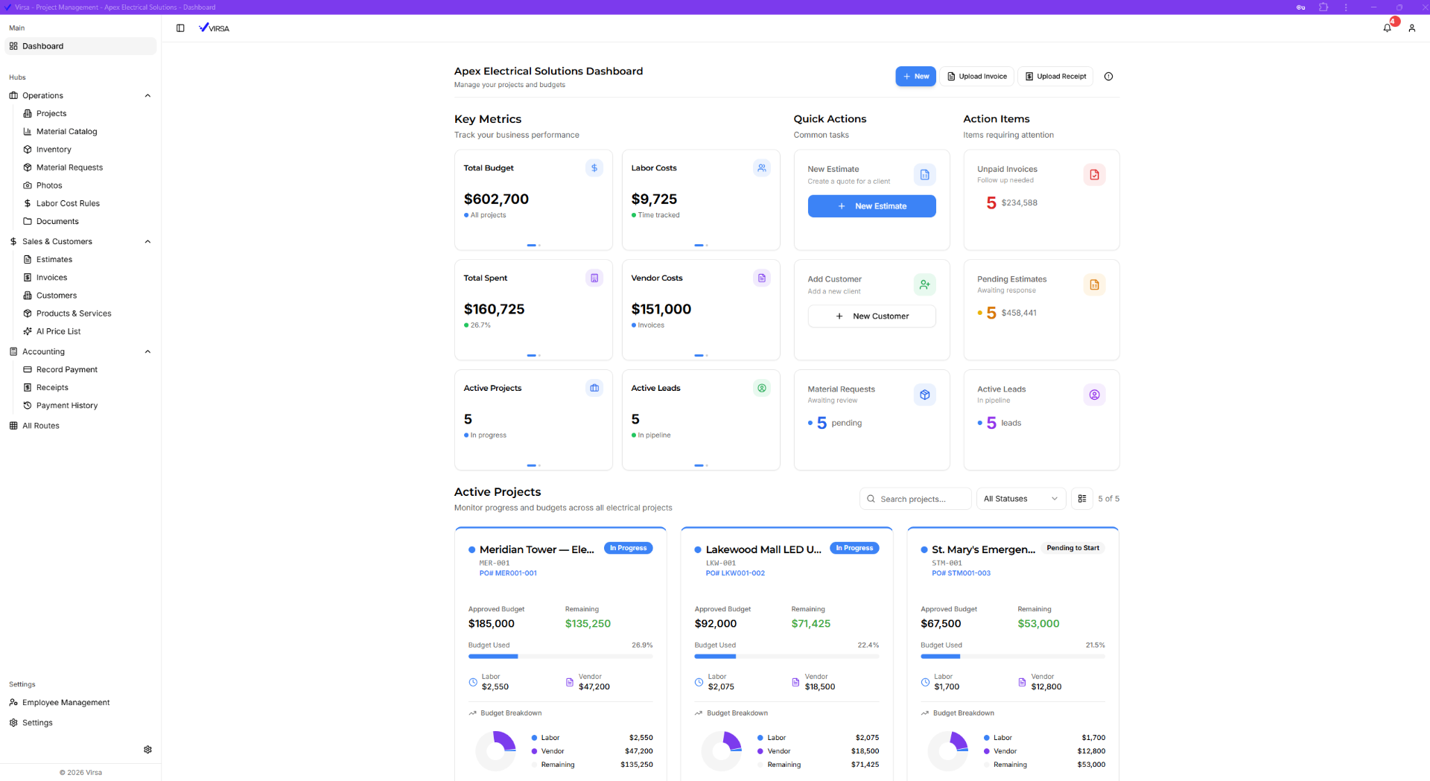Viewport: 1430px width, 781px height.
Task: Click the Unpaid Invoices red document icon
Action: [x=1094, y=175]
